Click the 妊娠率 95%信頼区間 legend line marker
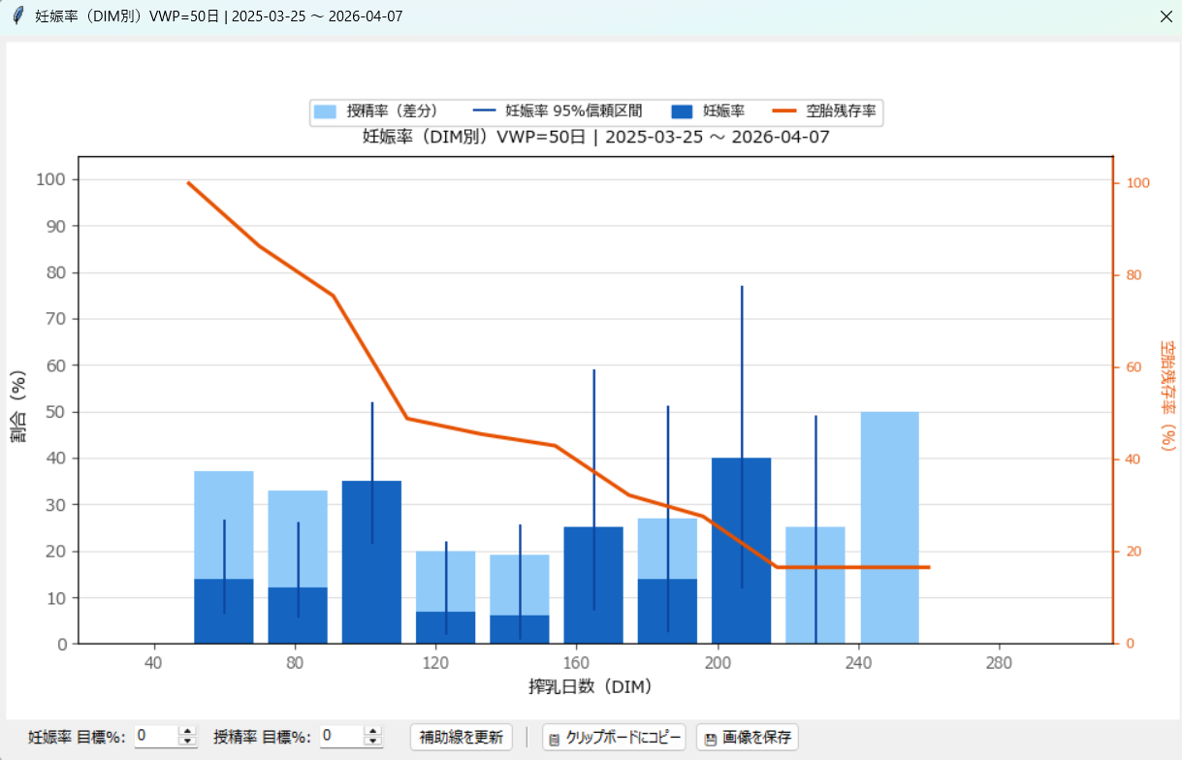 [x=485, y=111]
